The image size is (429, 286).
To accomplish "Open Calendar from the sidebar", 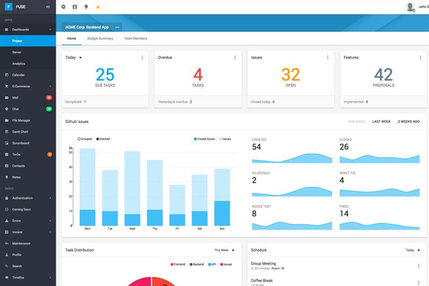I will coord(18,75).
